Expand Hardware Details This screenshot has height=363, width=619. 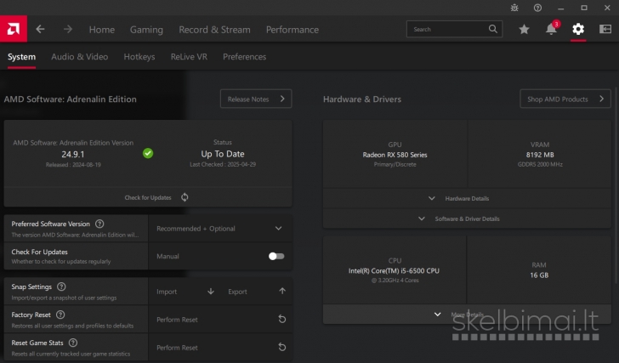click(467, 198)
